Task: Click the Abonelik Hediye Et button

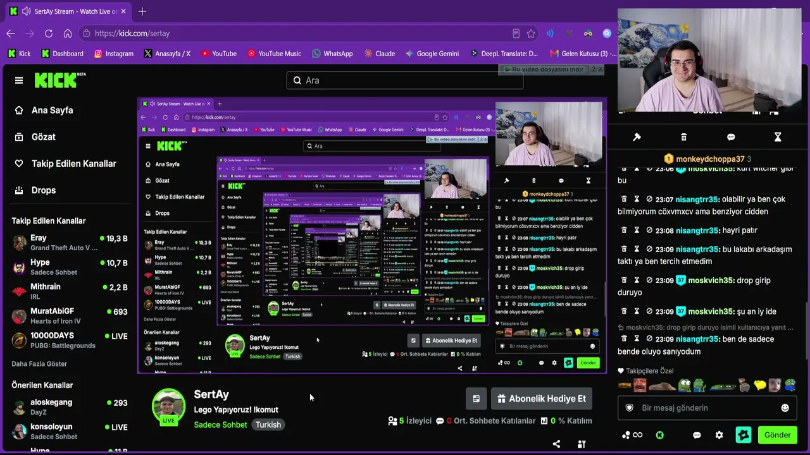Action: (542, 399)
